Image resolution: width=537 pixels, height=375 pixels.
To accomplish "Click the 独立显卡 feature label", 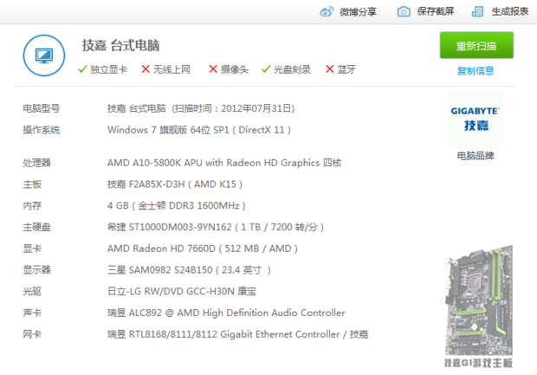I will point(108,69).
